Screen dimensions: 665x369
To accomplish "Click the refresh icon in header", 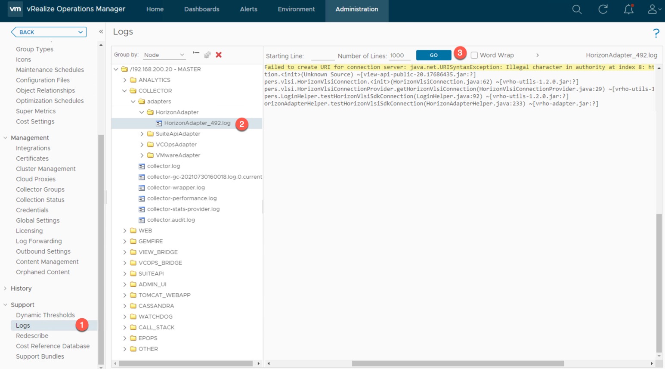I will click(603, 9).
